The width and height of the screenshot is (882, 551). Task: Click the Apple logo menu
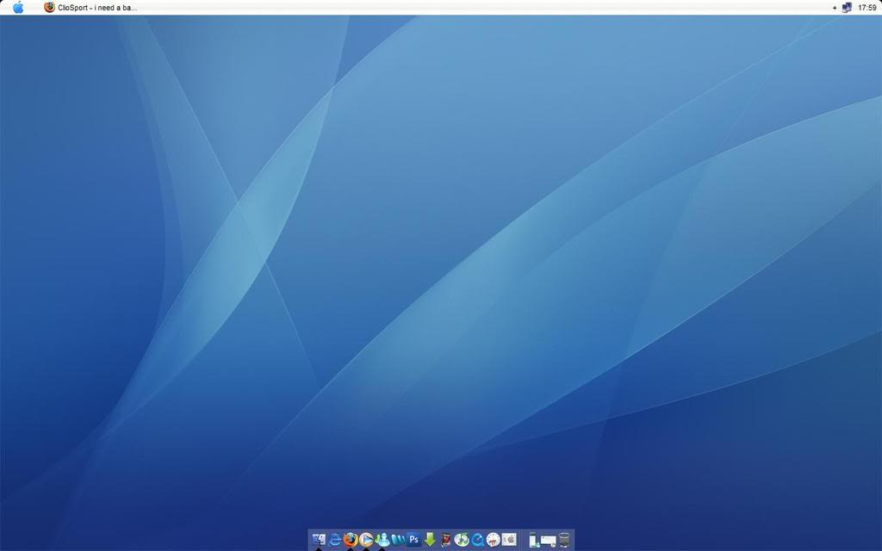pyautogui.click(x=18, y=7)
